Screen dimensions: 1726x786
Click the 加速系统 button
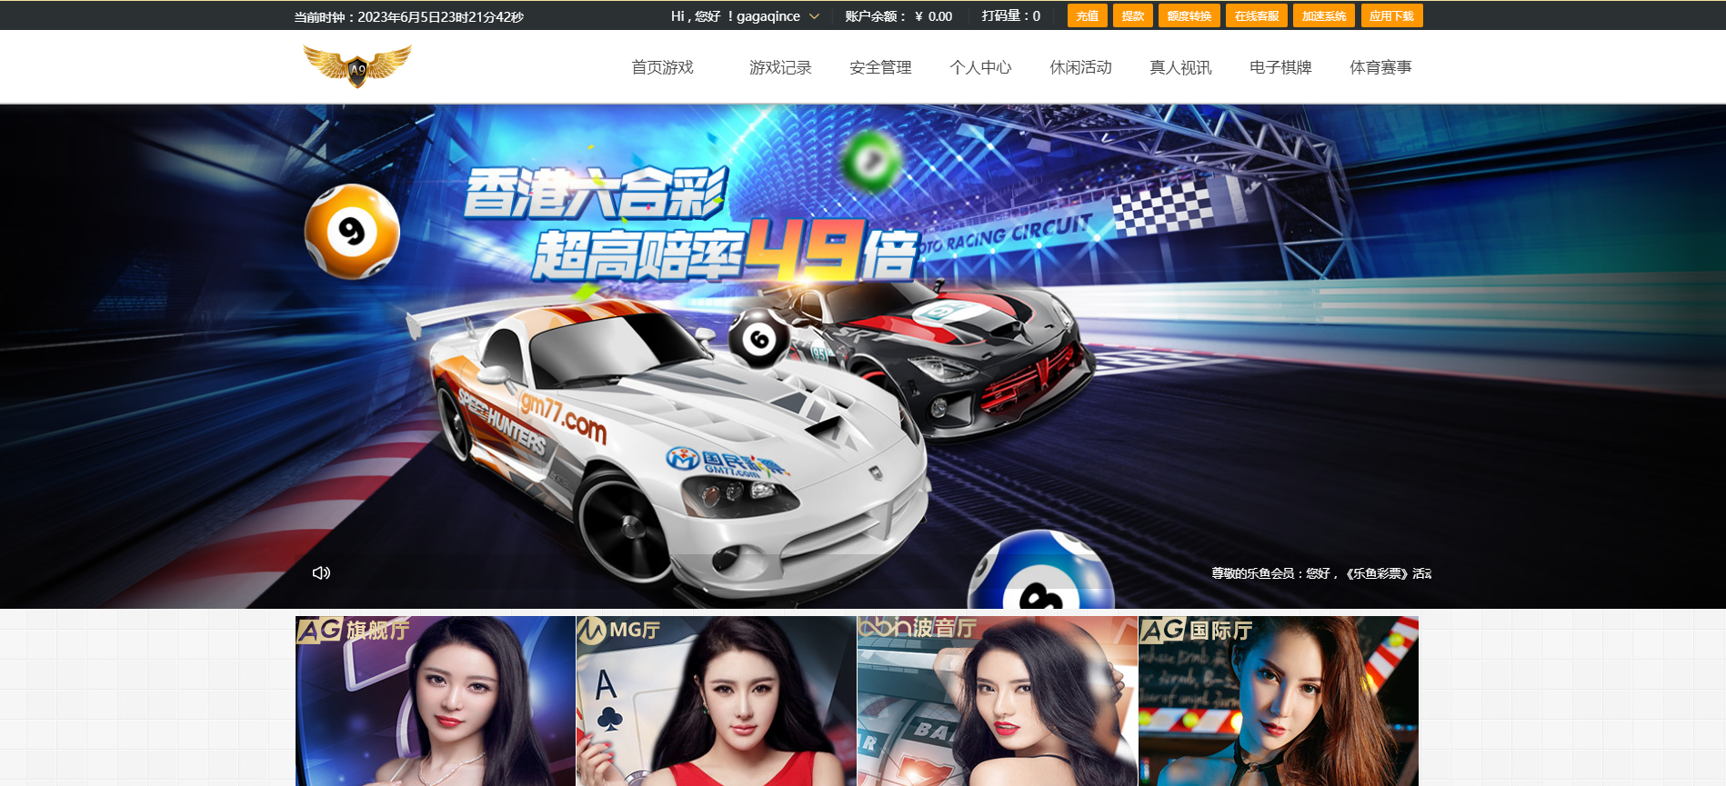click(1323, 16)
